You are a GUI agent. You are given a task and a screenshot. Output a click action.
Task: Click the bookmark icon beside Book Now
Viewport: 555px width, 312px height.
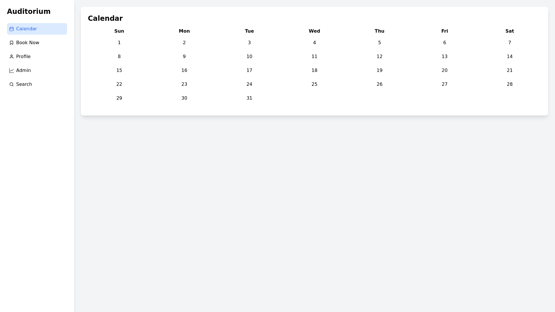point(12,43)
